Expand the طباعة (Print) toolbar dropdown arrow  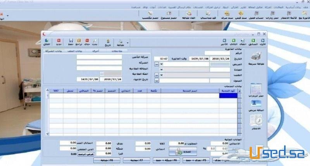pyautogui.click(x=128, y=42)
